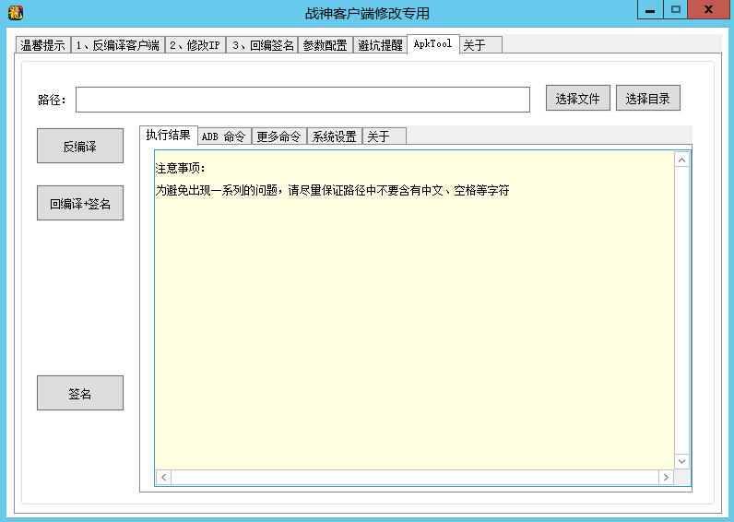The width and height of the screenshot is (734, 522).
Task: Open the 更多命令 tab
Action: pyautogui.click(x=278, y=136)
